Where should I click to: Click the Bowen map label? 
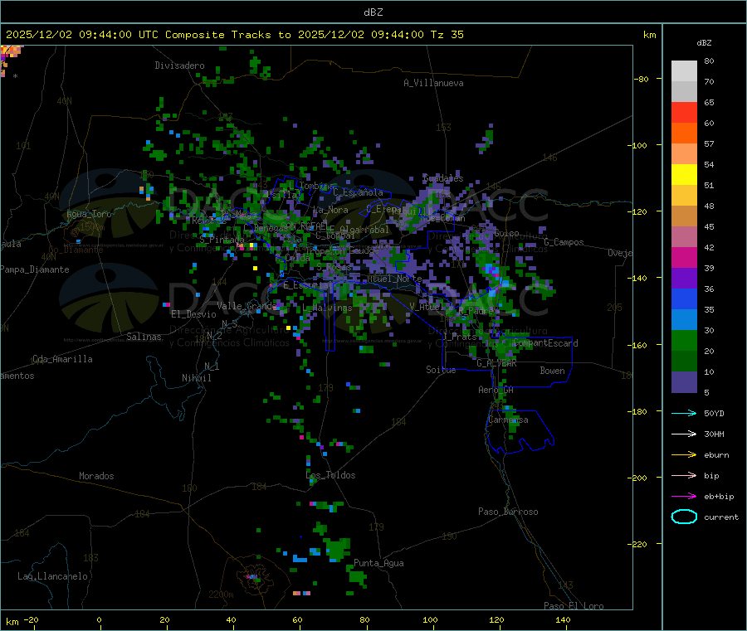pos(552,371)
